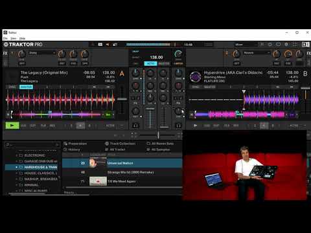Click the ACTIVE loop button on Deck B
The image size is (311, 233).
click(x=294, y=126)
